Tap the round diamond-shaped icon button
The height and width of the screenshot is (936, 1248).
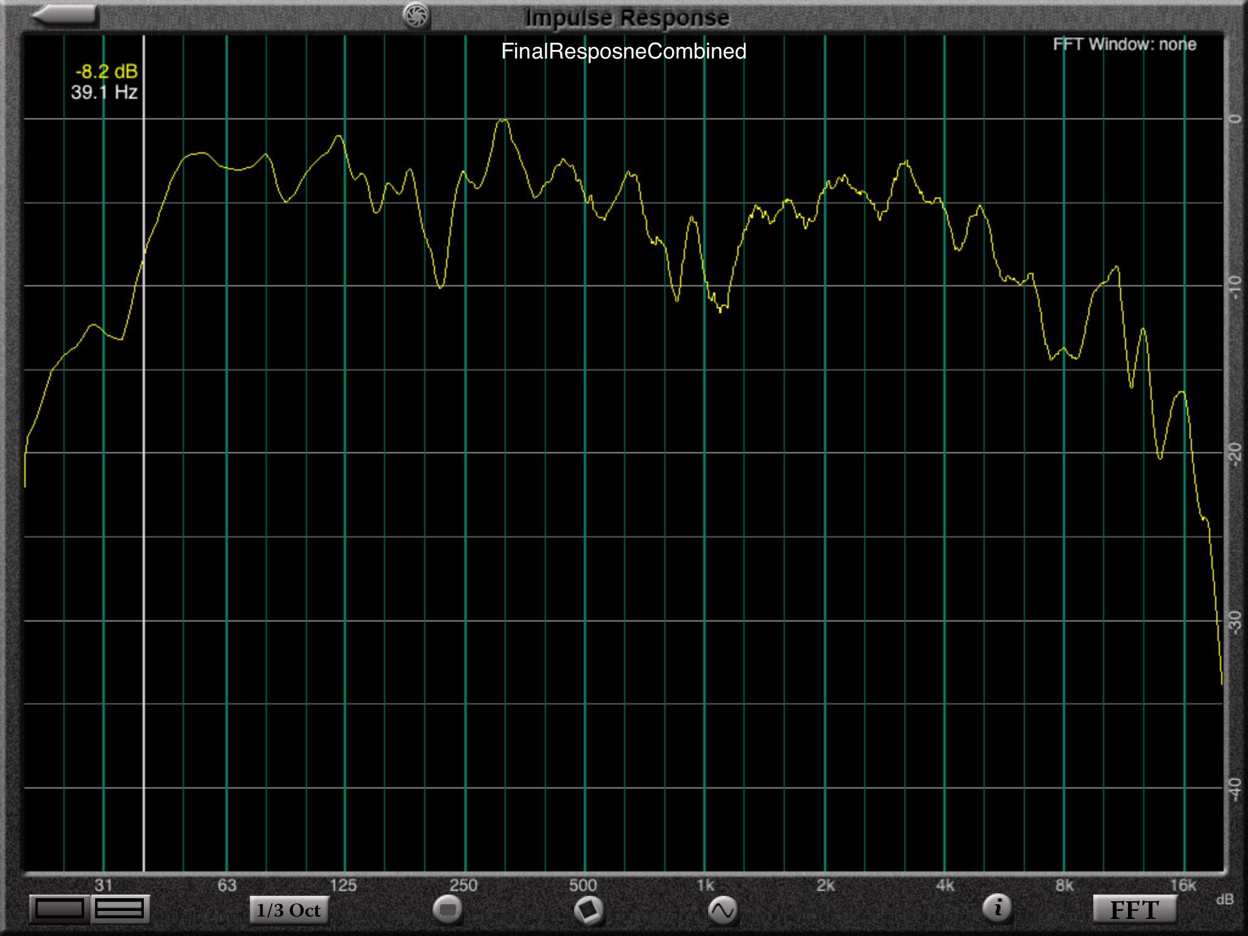(x=589, y=910)
